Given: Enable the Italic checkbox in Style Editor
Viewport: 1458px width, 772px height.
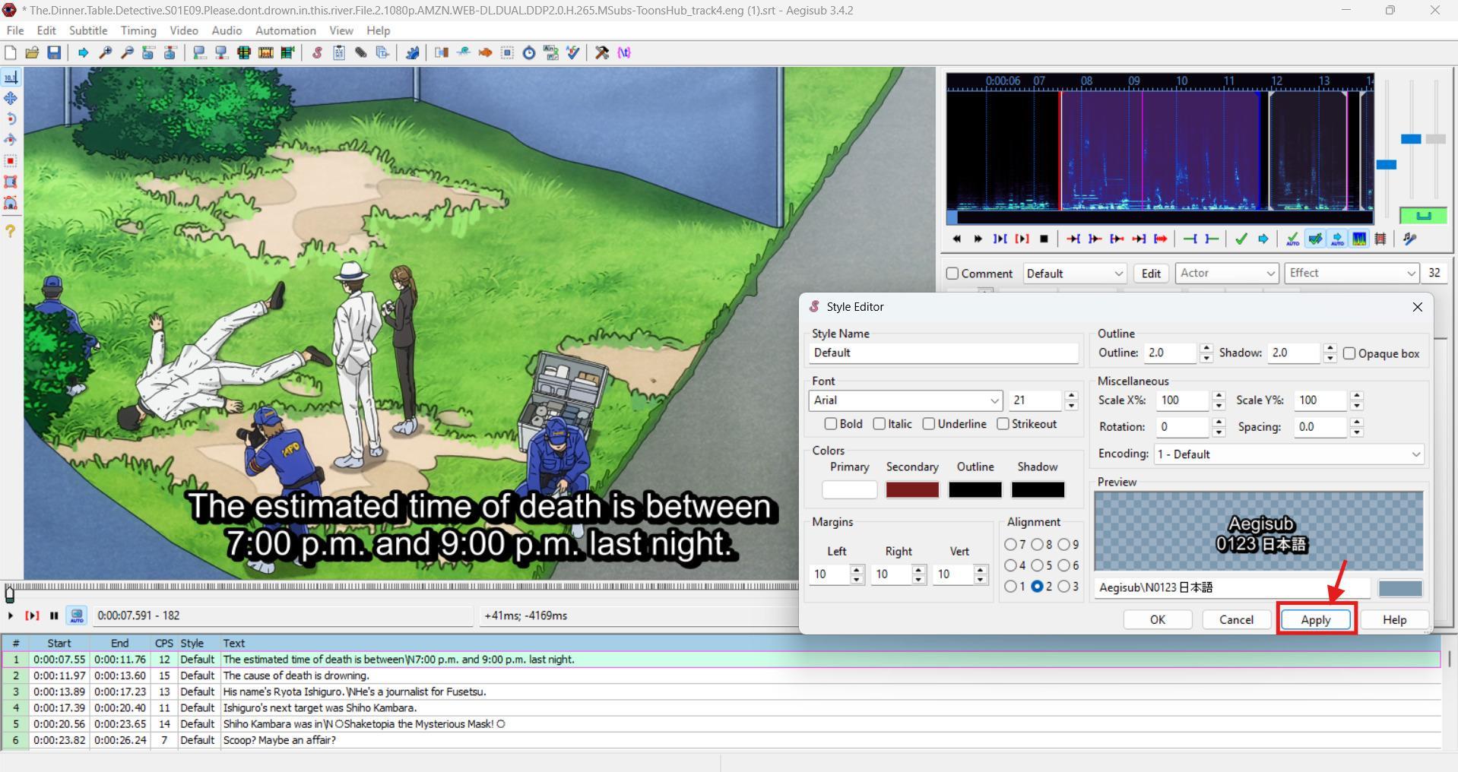Looking at the screenshot, I should tap(880, 424).
